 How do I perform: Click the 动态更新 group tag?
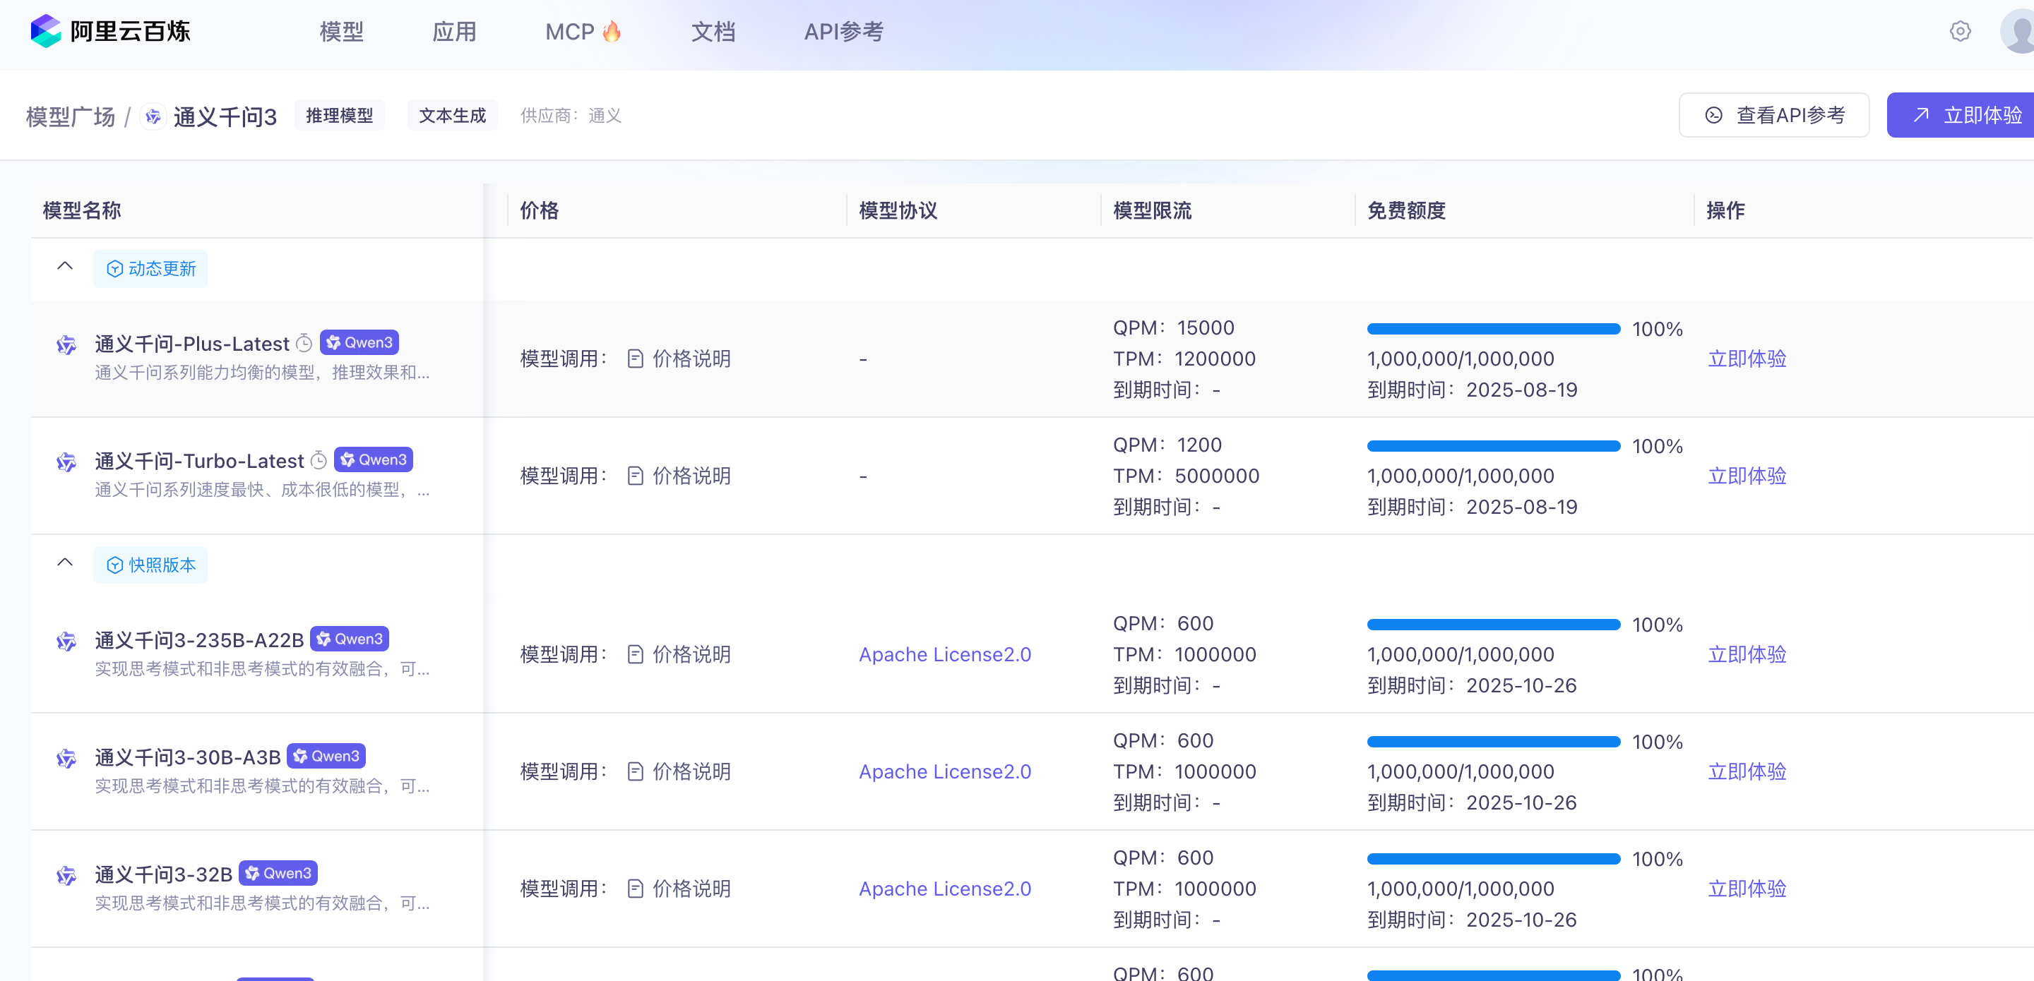click(151, 269)
